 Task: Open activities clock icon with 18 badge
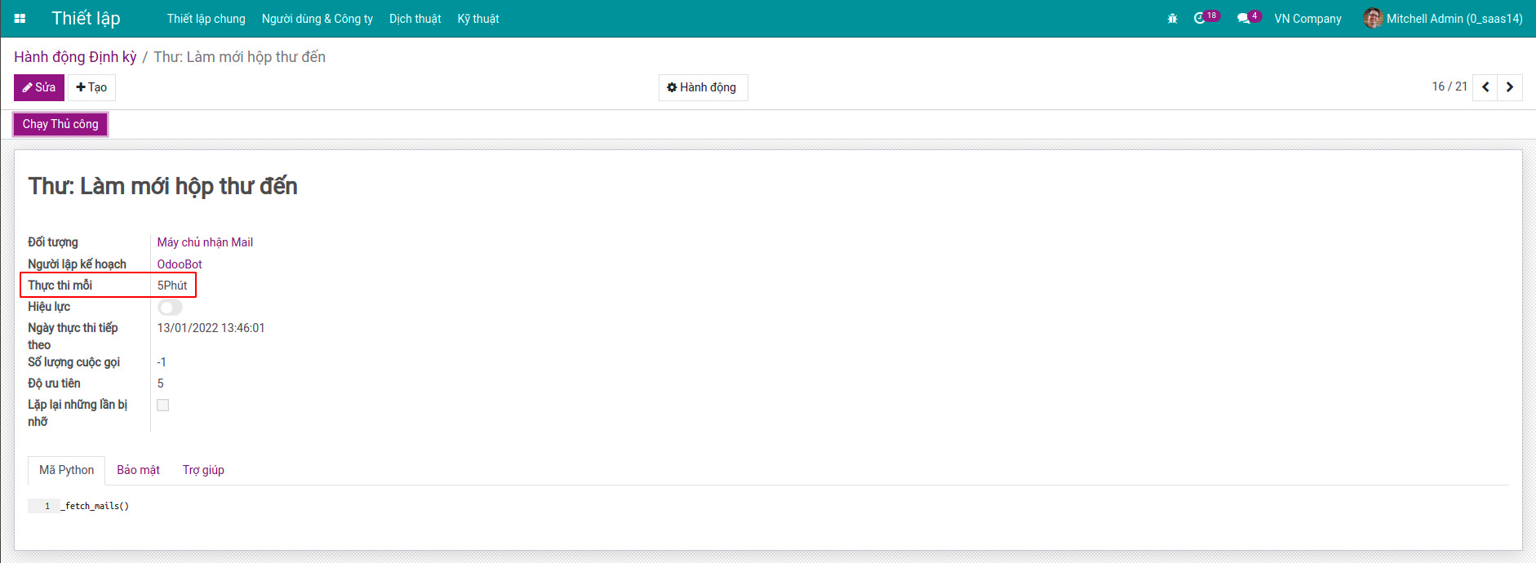(x=1200, y=19)
